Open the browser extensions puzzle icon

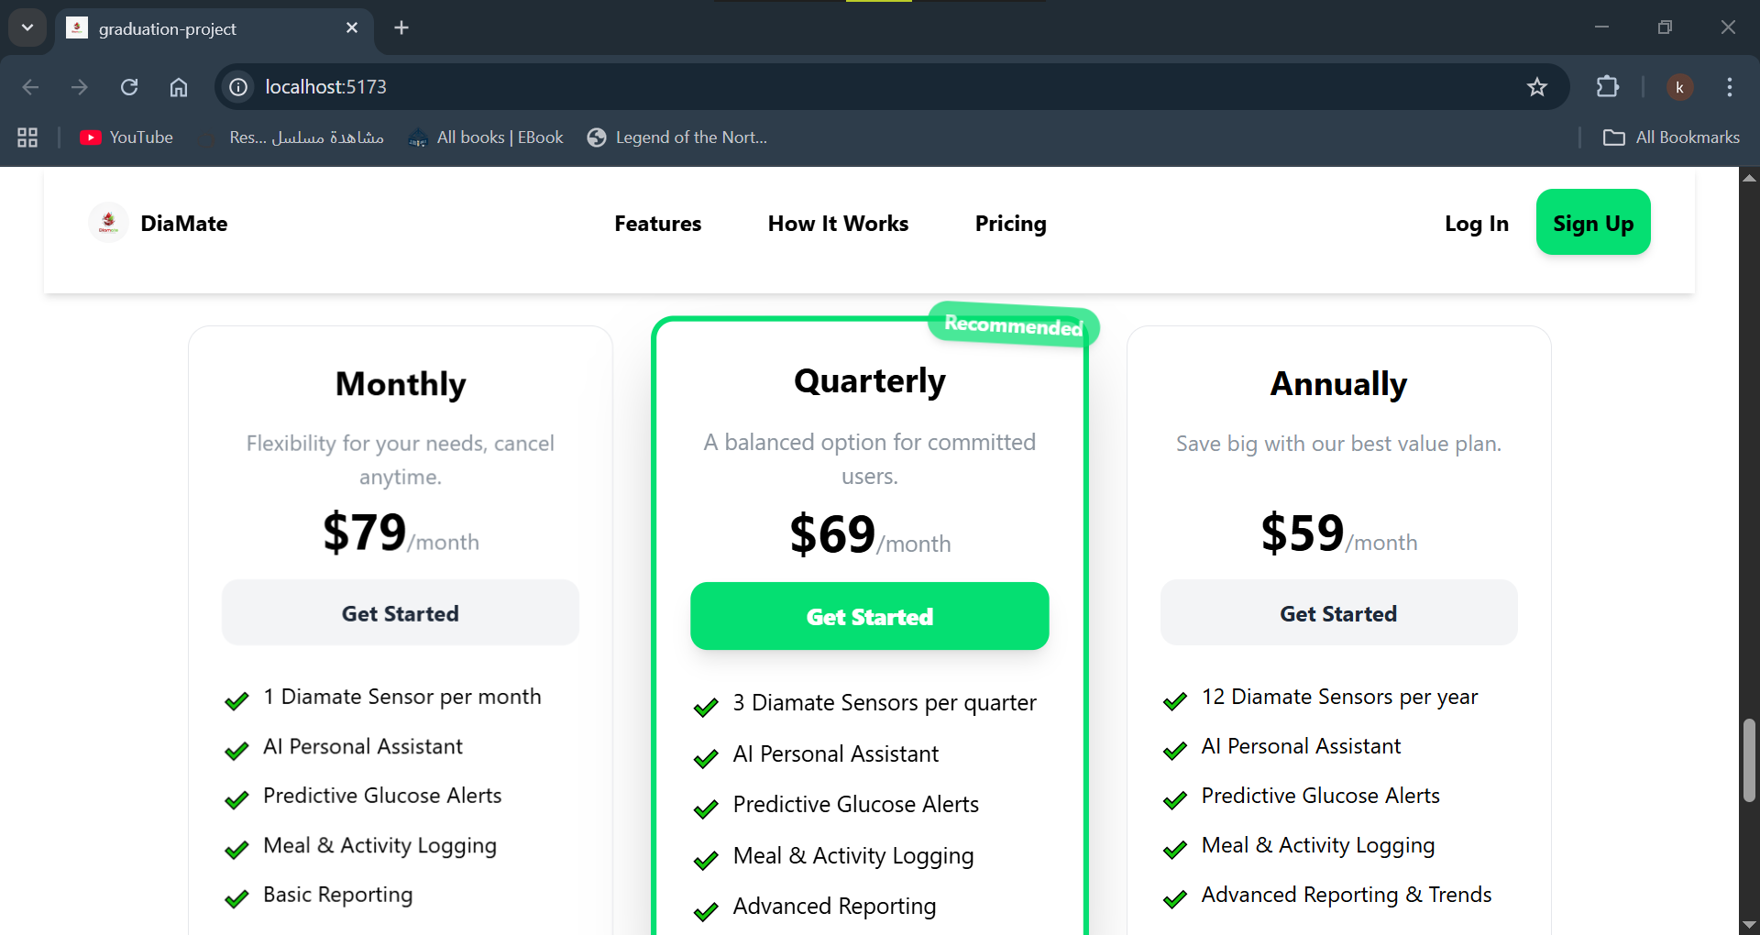pyautogui.click(x=1607, y=87)
